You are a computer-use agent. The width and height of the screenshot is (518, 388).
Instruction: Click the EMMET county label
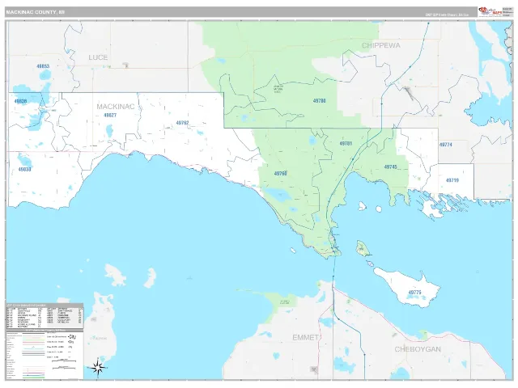305,338
